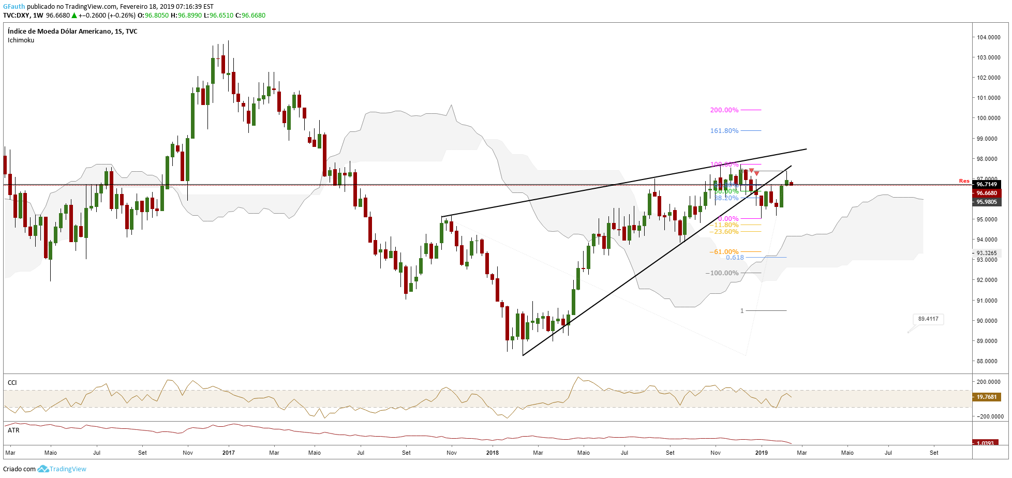Click the 38.20% Fibonacci level label
This screenshot has width=1012, height=478.
[726, 198]
